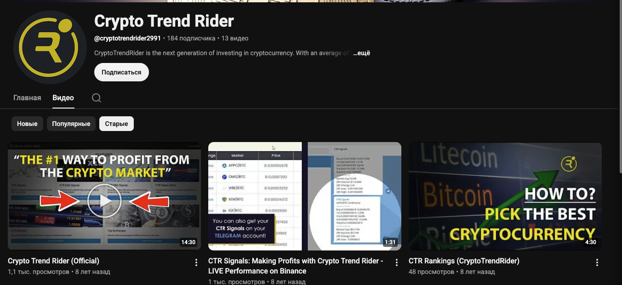Click the 14:30 duration badge
The image size is (622, 285).
tap(188, 242)
